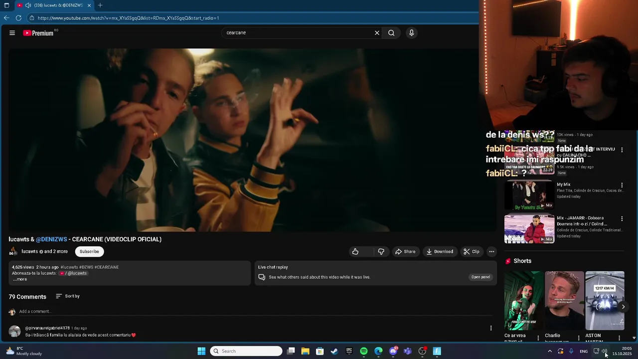Start voice search with the microphone

411,33
